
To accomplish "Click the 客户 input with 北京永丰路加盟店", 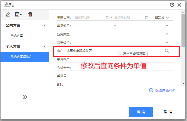I will click(x=115, y=51).
